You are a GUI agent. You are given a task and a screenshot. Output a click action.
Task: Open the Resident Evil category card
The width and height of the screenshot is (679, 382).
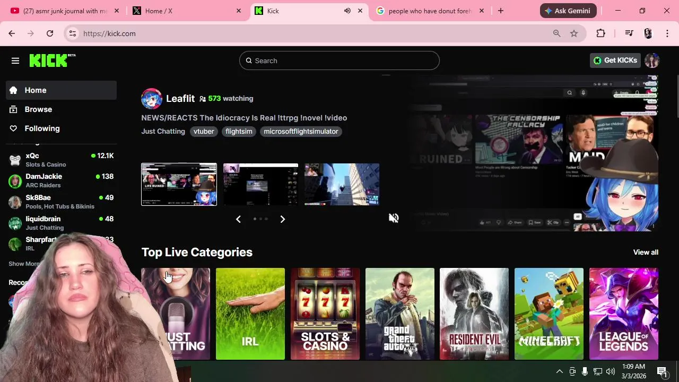tap(474, 314)
